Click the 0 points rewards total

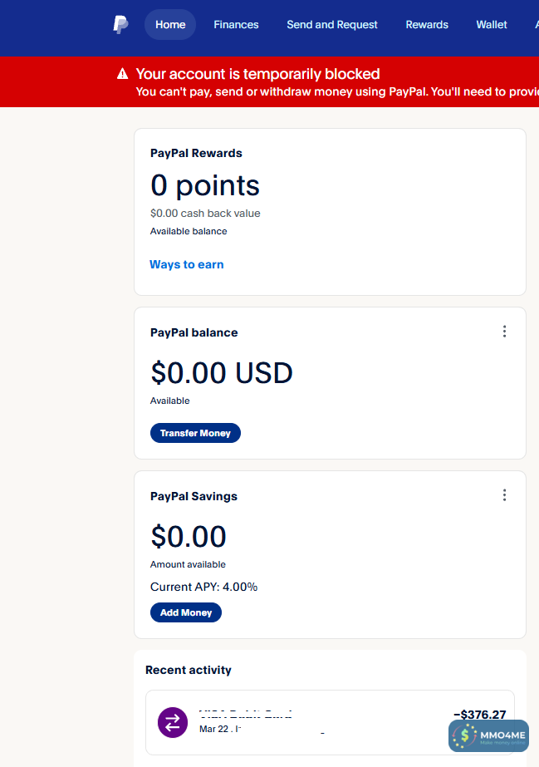205,185
